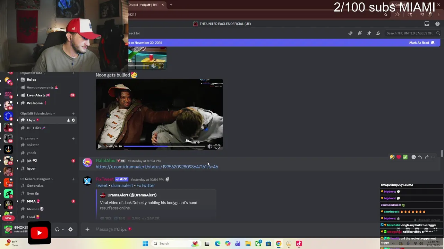
Task: Collapse the Streamers category
Action: pyautogui.click(x=29, y=138)
